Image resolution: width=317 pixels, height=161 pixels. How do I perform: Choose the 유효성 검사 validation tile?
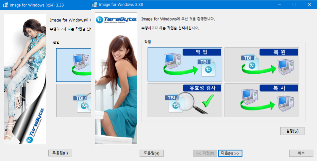[x=185, y=100]
